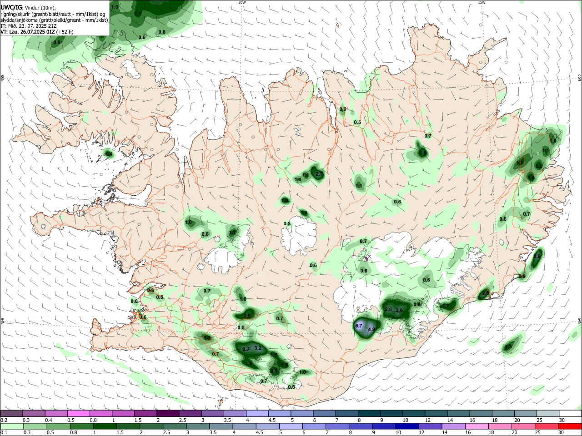Click the 6.7 precipitation value on the map
582x436 pixels.
(358, 326)
